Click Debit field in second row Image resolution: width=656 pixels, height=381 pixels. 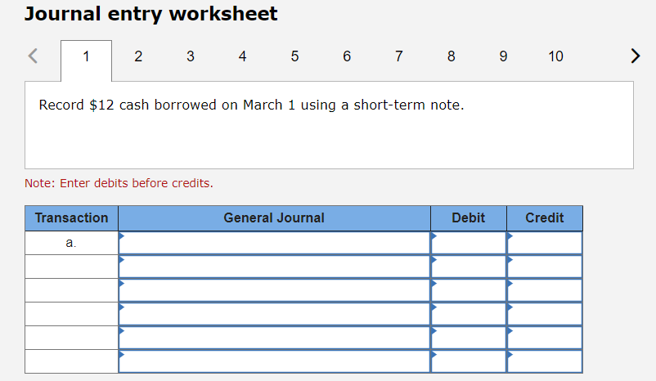pos(469,267)
